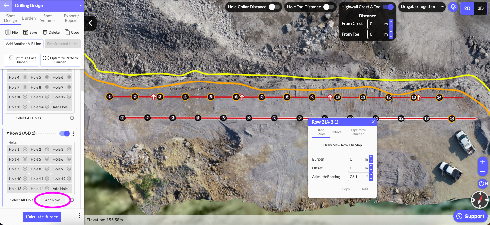Toggle Hole Toe Distance switch
The image size is (490, 225).
[x=328, y=7]
